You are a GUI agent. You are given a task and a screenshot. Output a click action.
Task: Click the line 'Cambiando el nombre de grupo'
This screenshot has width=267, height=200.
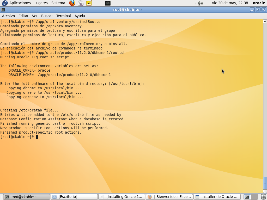click(64, 44)
